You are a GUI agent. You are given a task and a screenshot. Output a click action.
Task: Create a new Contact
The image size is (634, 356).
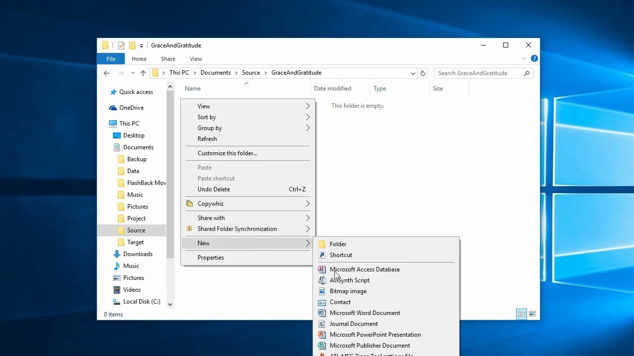coord(386,302)
